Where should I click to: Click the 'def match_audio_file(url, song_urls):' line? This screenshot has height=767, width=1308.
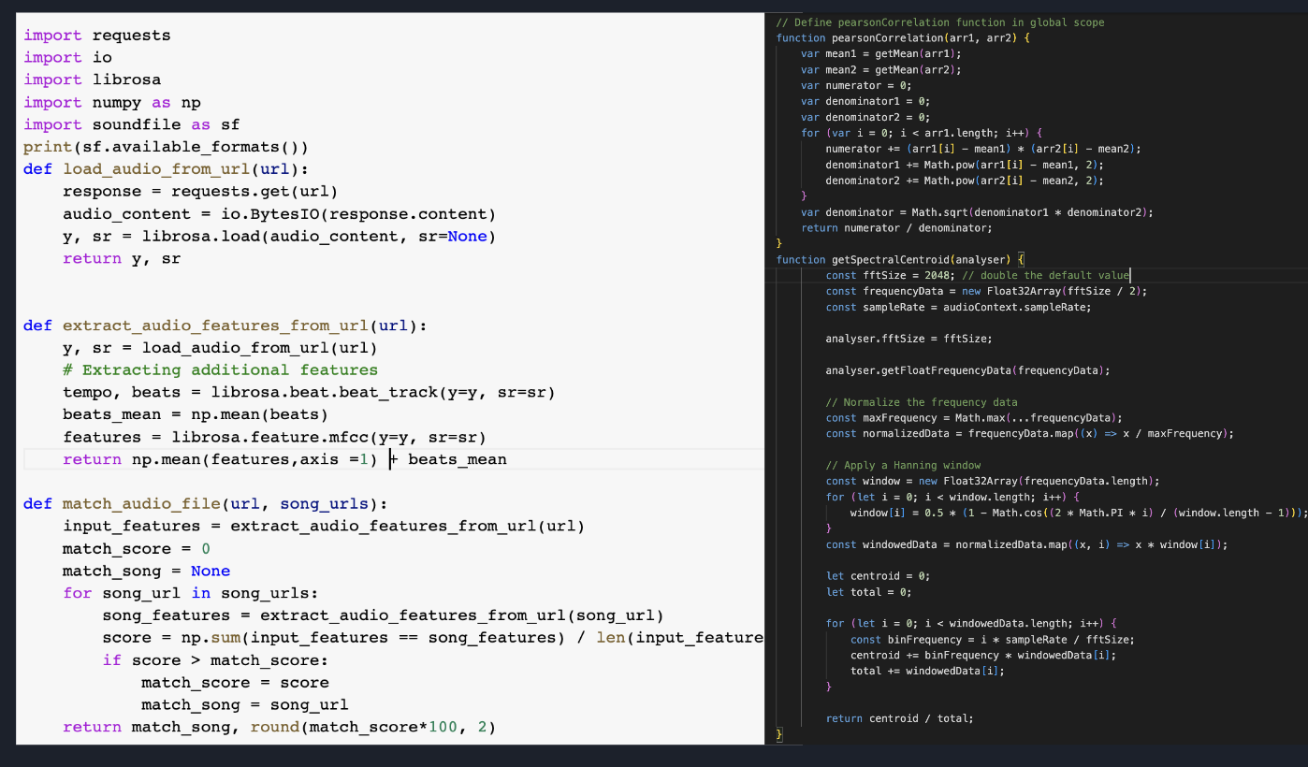205,504
